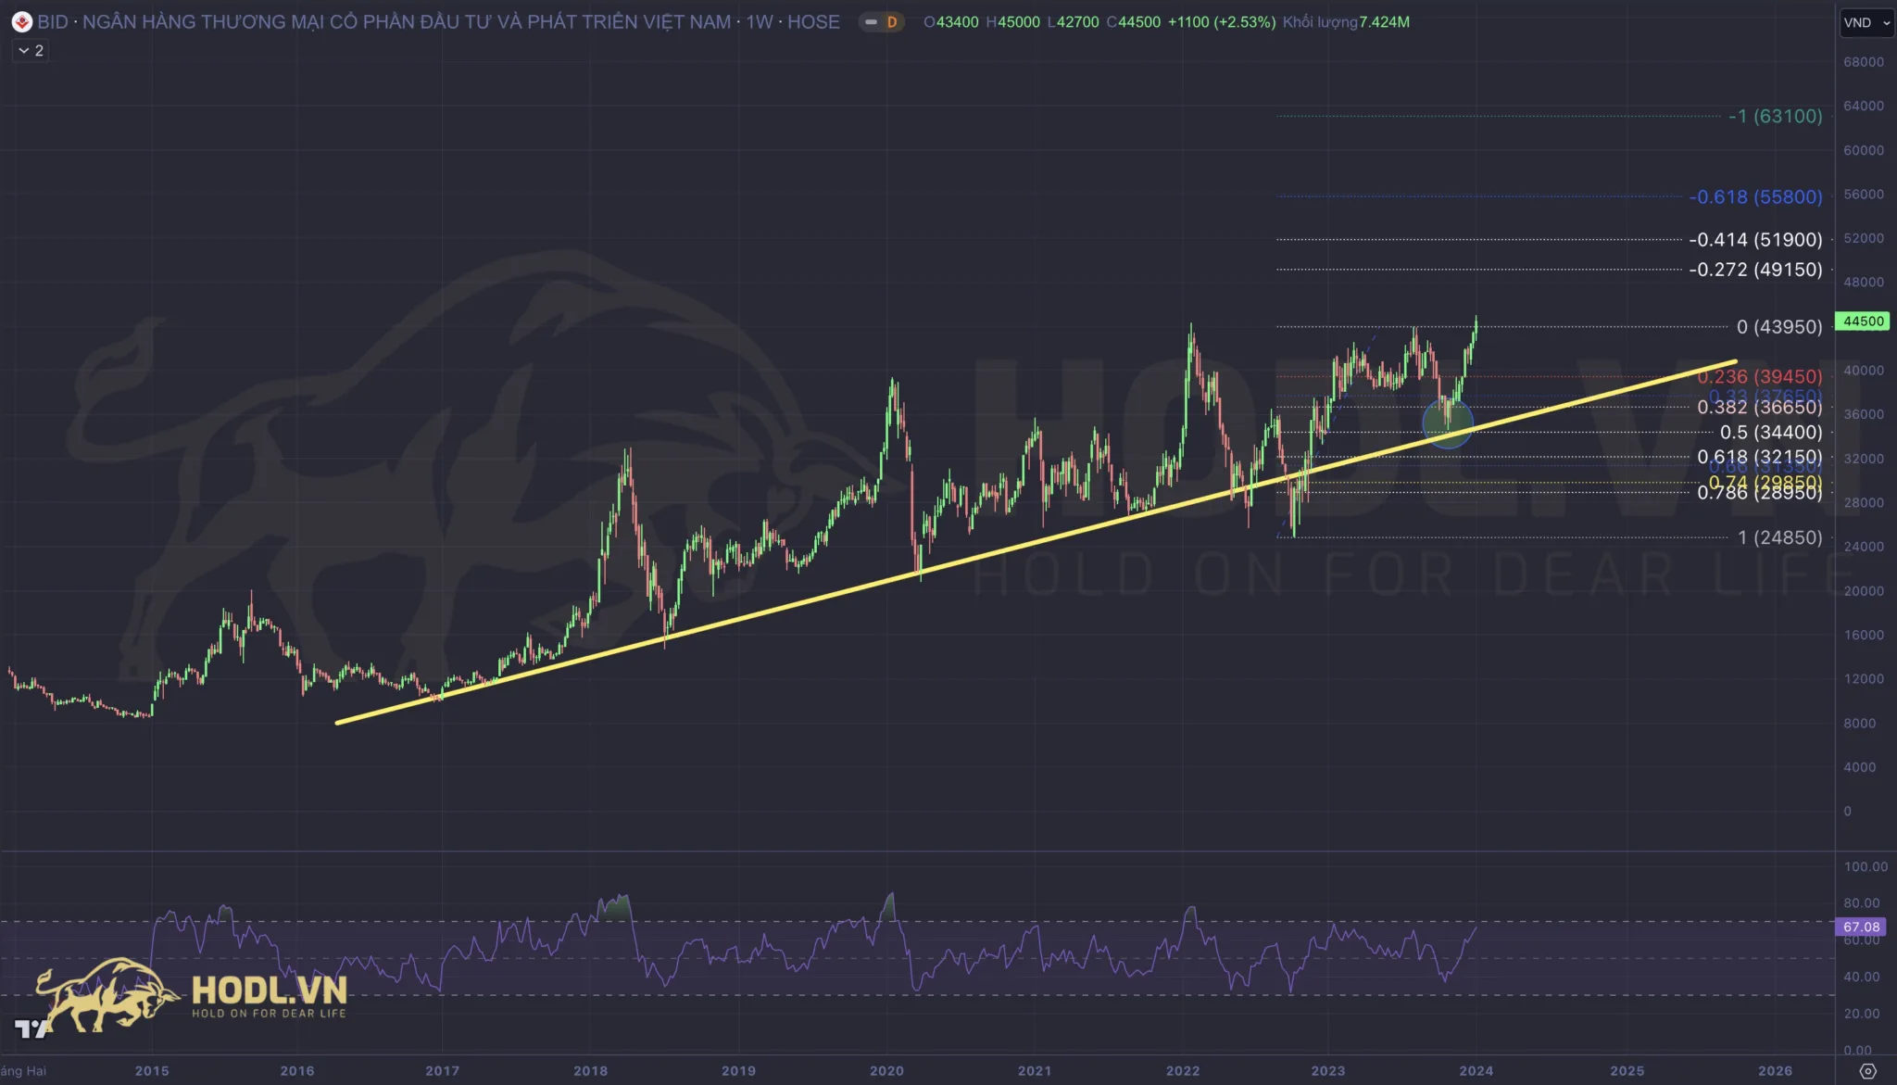Expand the collapsed indicators legend showing 2
The height and width of the screenshot is (1085, 1897).
(31, 51)
